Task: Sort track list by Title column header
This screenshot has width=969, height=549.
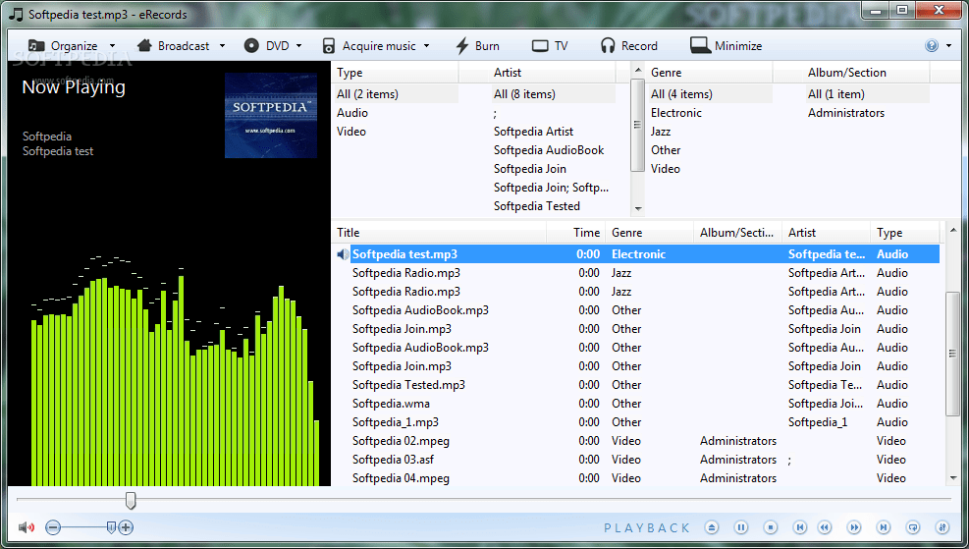Action: [x=441, y=233]
